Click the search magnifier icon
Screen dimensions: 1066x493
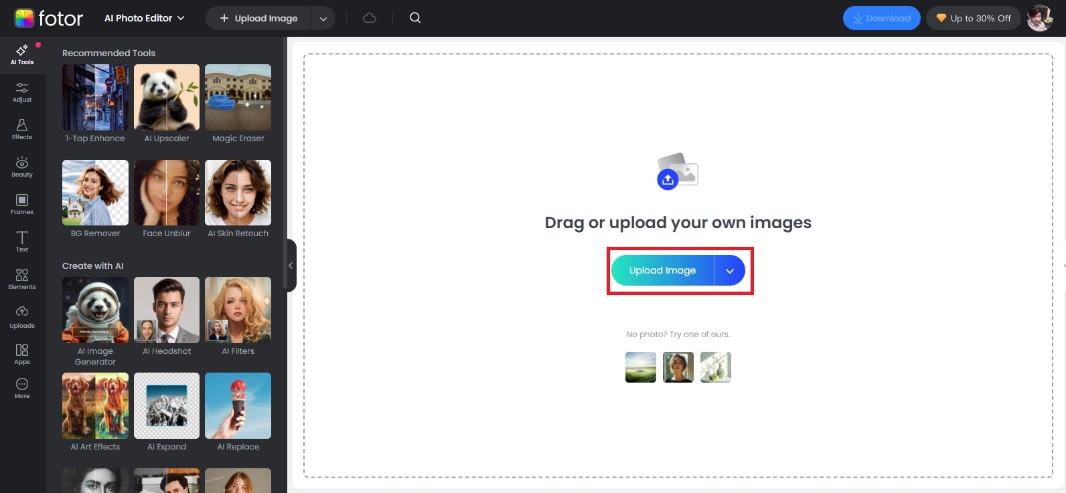tap(415, 18)
